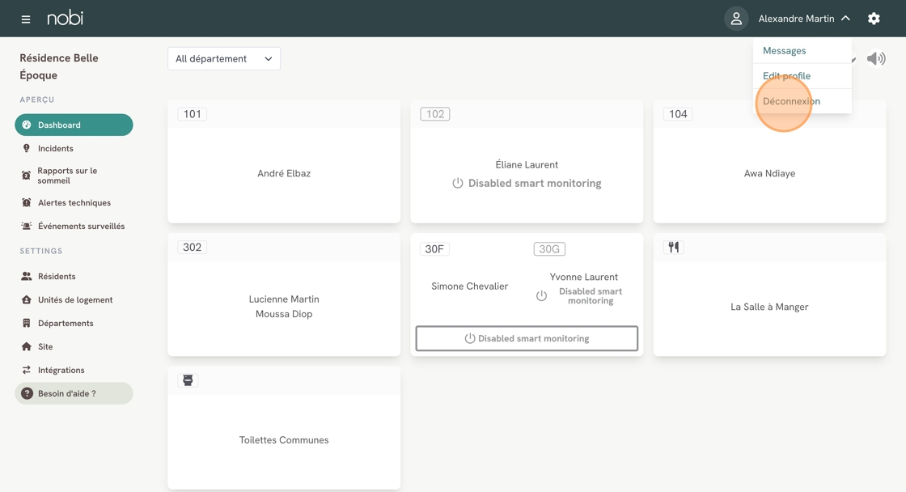Select Déconnexion from the user menu
The height and width of the screenshot is (492, 906).
[x=791, y=101]
